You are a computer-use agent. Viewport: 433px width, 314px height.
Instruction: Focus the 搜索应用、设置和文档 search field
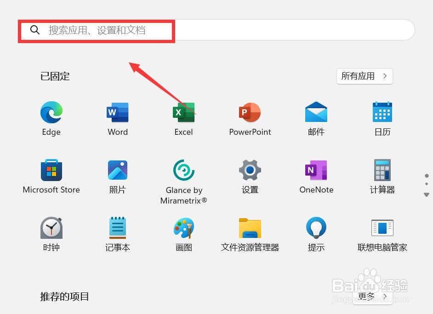(x=217, y=30)
